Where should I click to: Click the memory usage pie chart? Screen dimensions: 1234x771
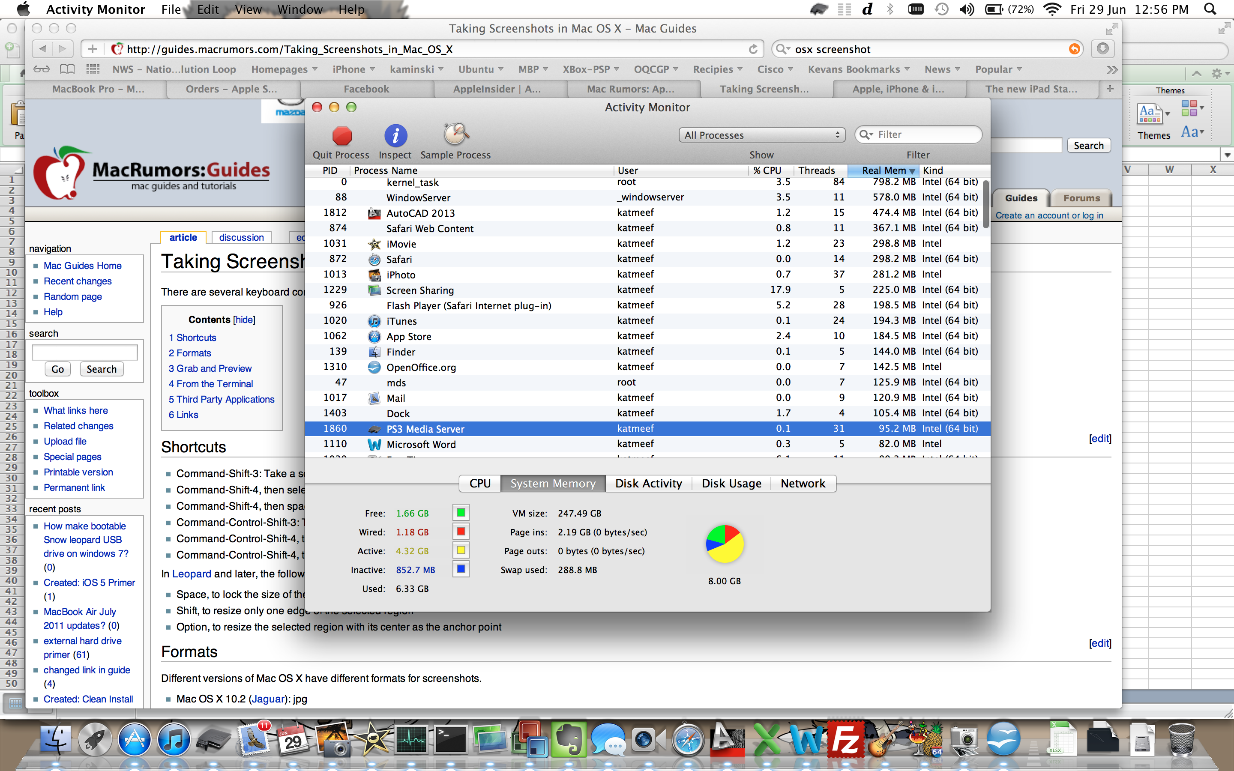coord(725,544)
